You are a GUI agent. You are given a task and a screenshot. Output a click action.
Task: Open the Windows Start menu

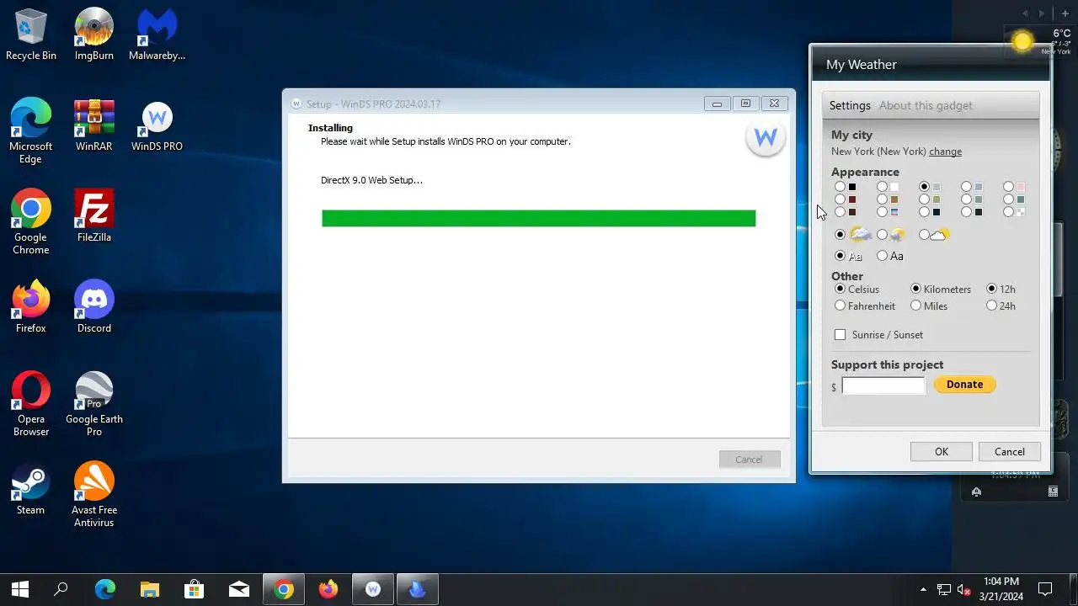click(x=20, y=589)
